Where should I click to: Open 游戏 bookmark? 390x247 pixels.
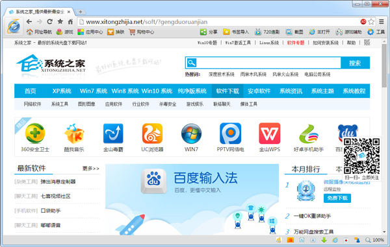coord(64,32)
